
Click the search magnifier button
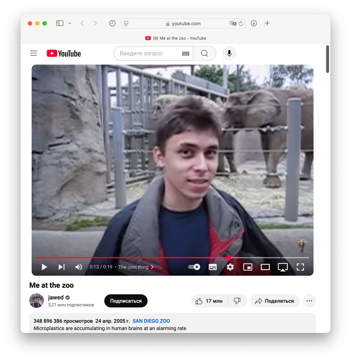[205, 53]
